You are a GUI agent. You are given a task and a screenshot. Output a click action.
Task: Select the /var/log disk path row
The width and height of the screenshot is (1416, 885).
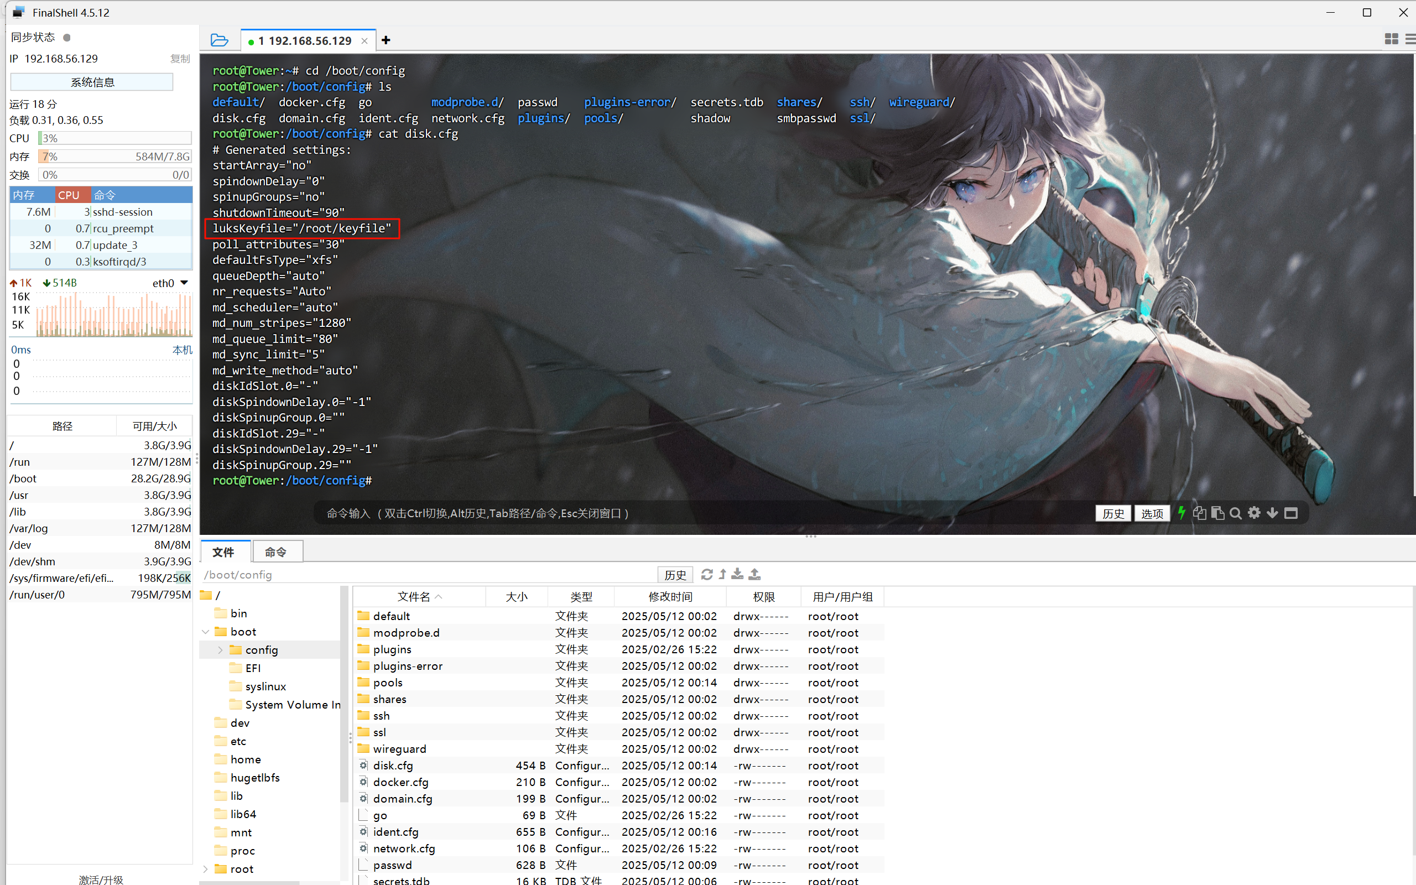(x=100, y=528)
